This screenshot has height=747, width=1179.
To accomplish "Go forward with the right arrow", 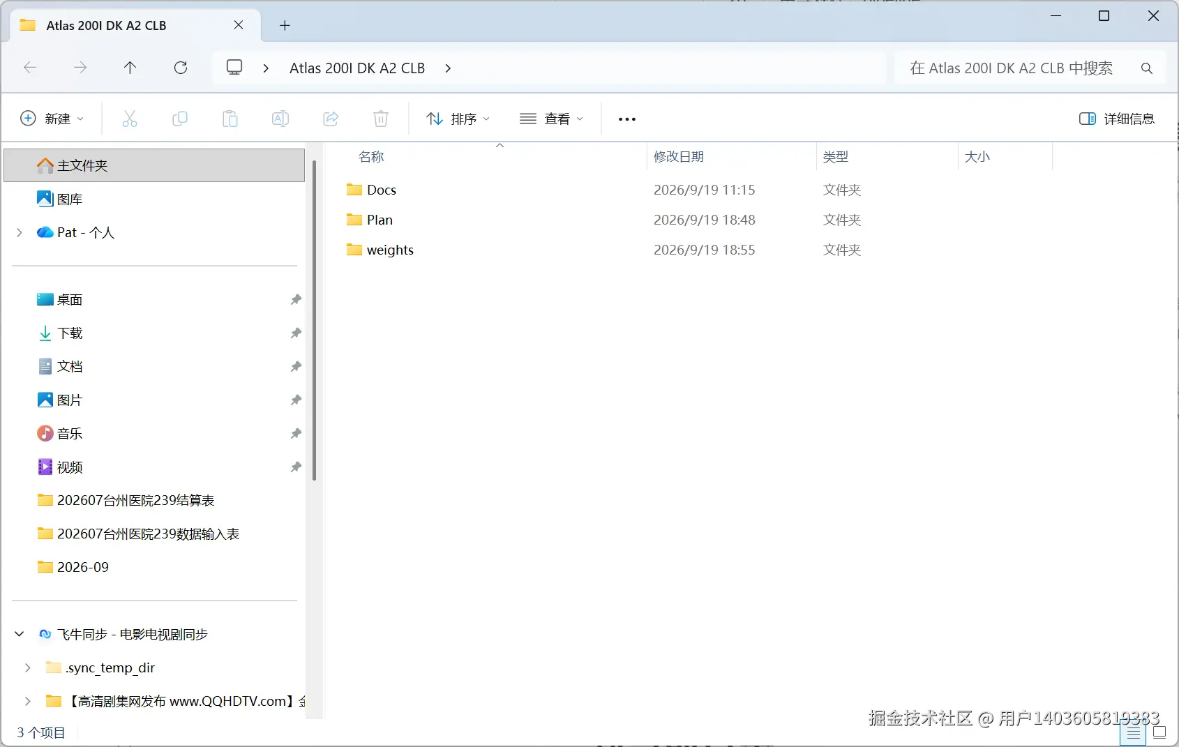I will tap(80, 68).
